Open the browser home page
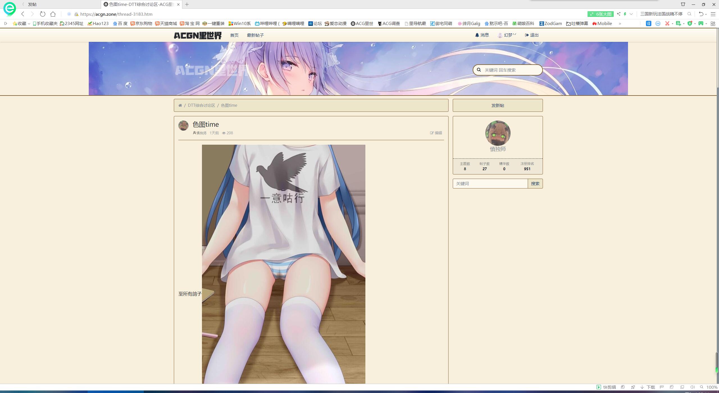Screen dimensions: 719x393 pos(53,14)
